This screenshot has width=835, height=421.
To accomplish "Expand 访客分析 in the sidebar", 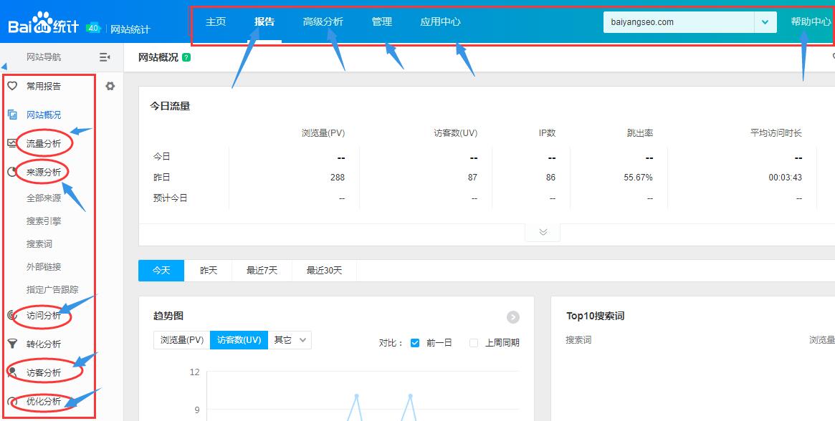I will [x=44, y=372].
